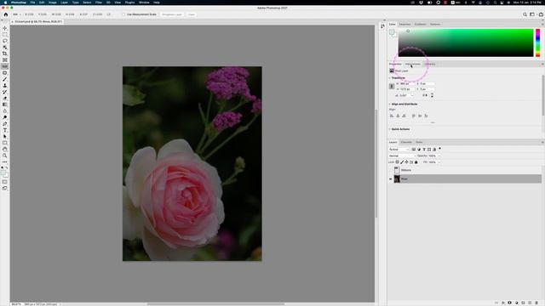Image resolution: width=545 pixels, height=306 pixels.
Task: Toggle Quick Mask mode icon
Action: tap(5, 182)
